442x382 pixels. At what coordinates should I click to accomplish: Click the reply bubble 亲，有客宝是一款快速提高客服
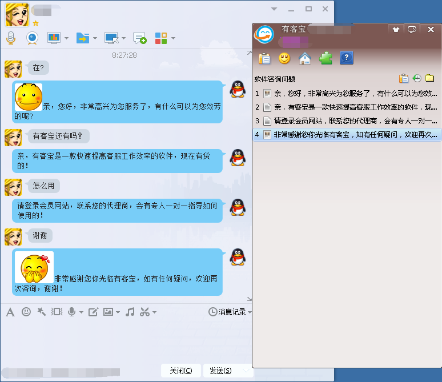click(x=117, y=161)
